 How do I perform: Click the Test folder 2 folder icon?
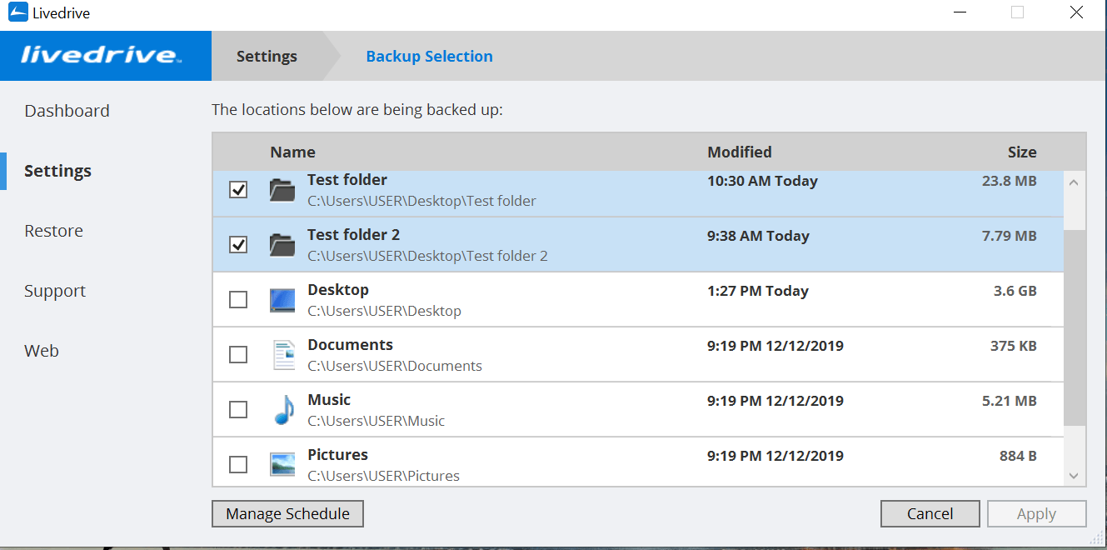click(x=282, y=244)
